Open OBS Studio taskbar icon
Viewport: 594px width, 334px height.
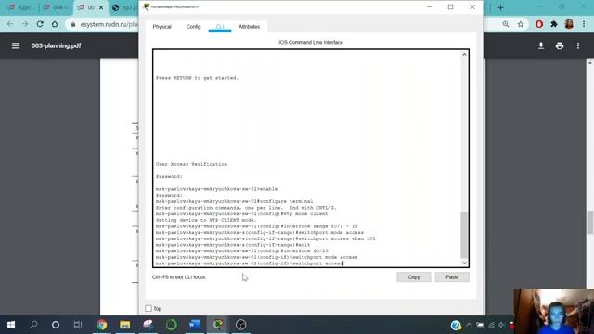tap(241, 325)
